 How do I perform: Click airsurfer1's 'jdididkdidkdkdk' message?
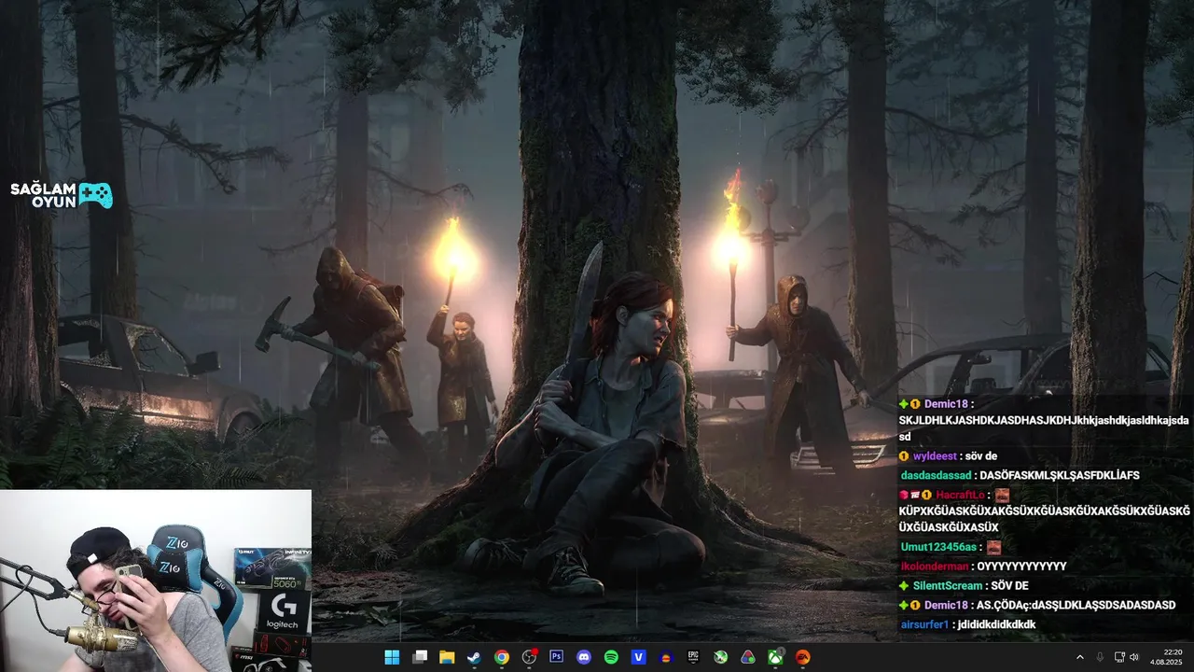994,624
